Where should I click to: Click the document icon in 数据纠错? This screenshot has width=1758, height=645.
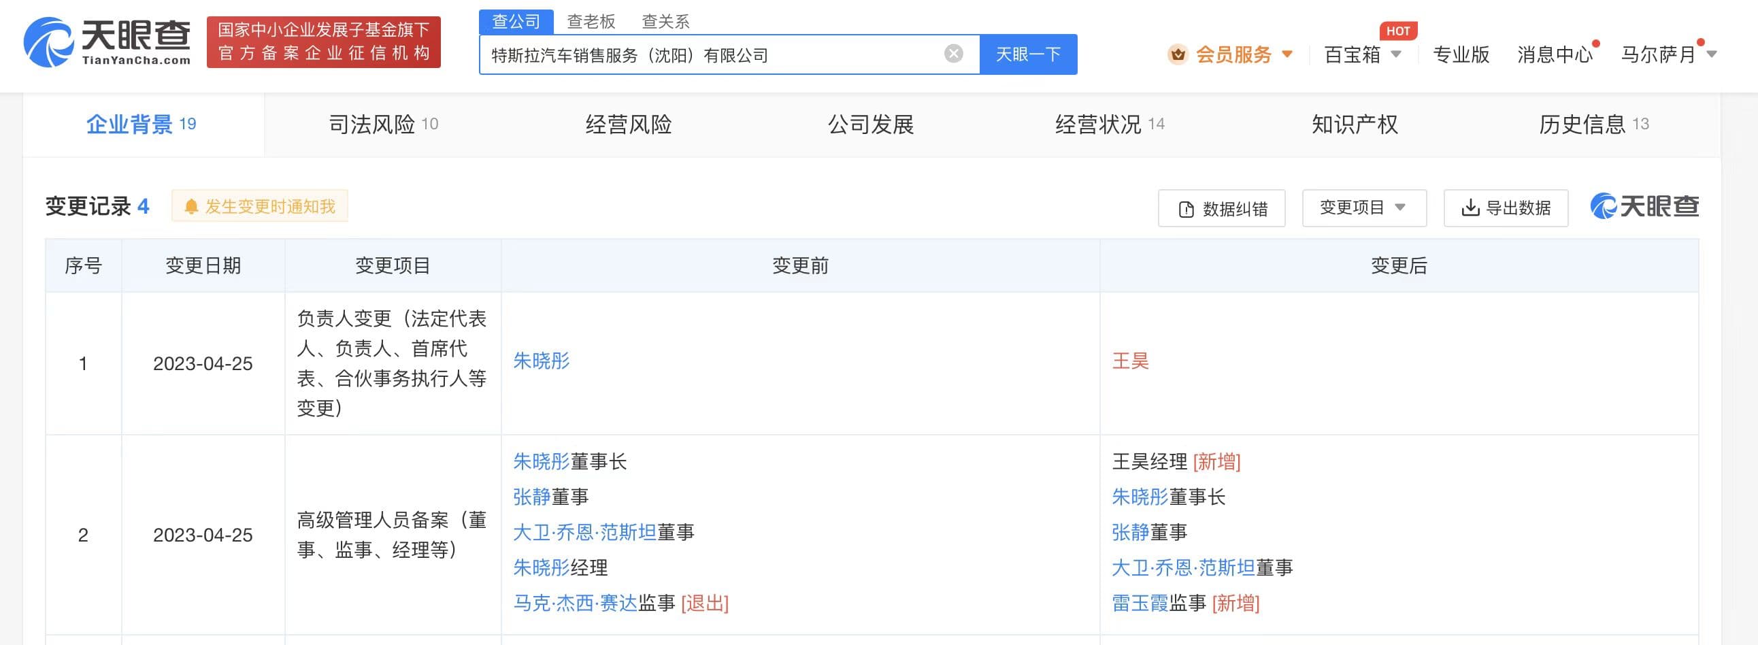click(x=1186, y=210)
